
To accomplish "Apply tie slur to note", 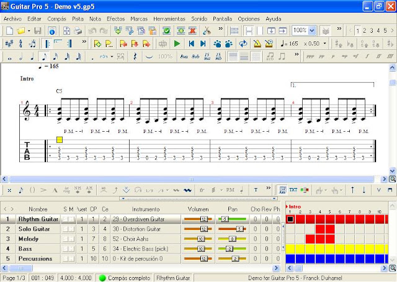I will click(x=149, y=57).
